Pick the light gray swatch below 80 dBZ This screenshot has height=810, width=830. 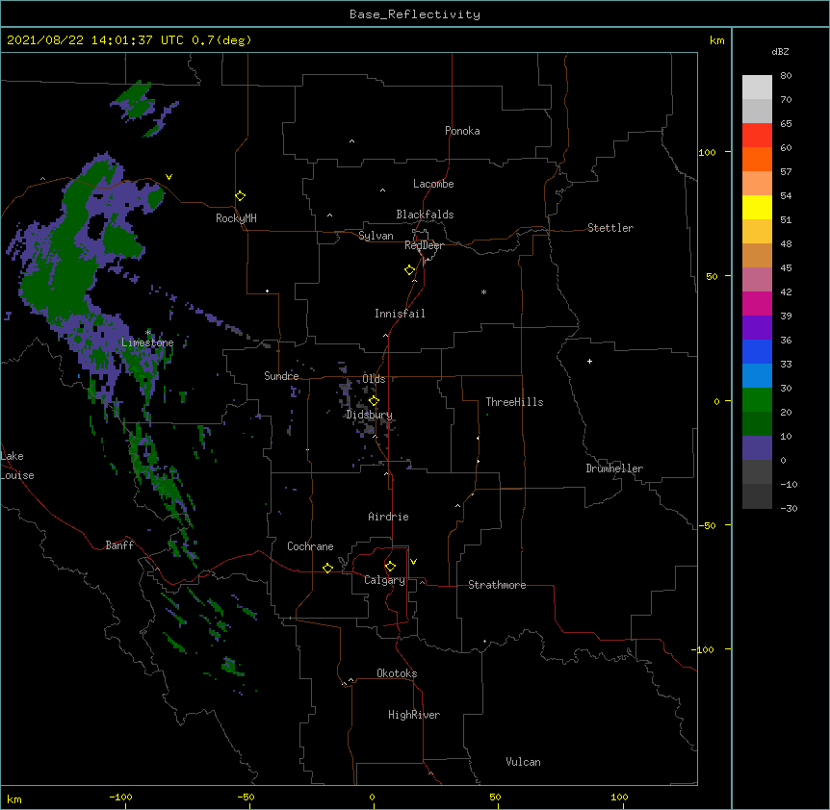pos(757,88)
